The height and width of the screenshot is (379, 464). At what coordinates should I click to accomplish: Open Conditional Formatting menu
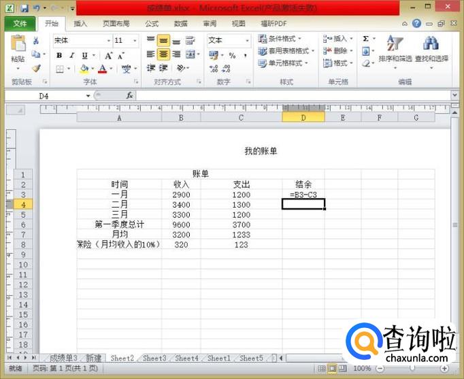[279, 39]
